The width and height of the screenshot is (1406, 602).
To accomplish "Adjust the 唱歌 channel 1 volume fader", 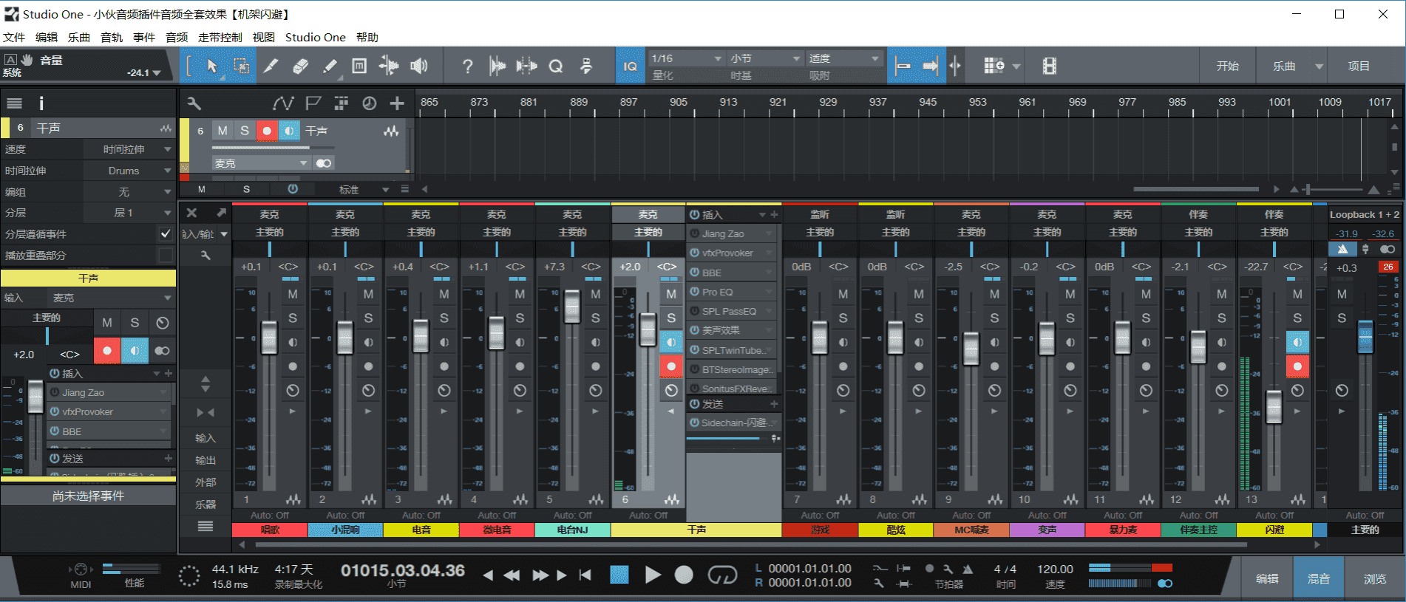I will pos(269,337).
